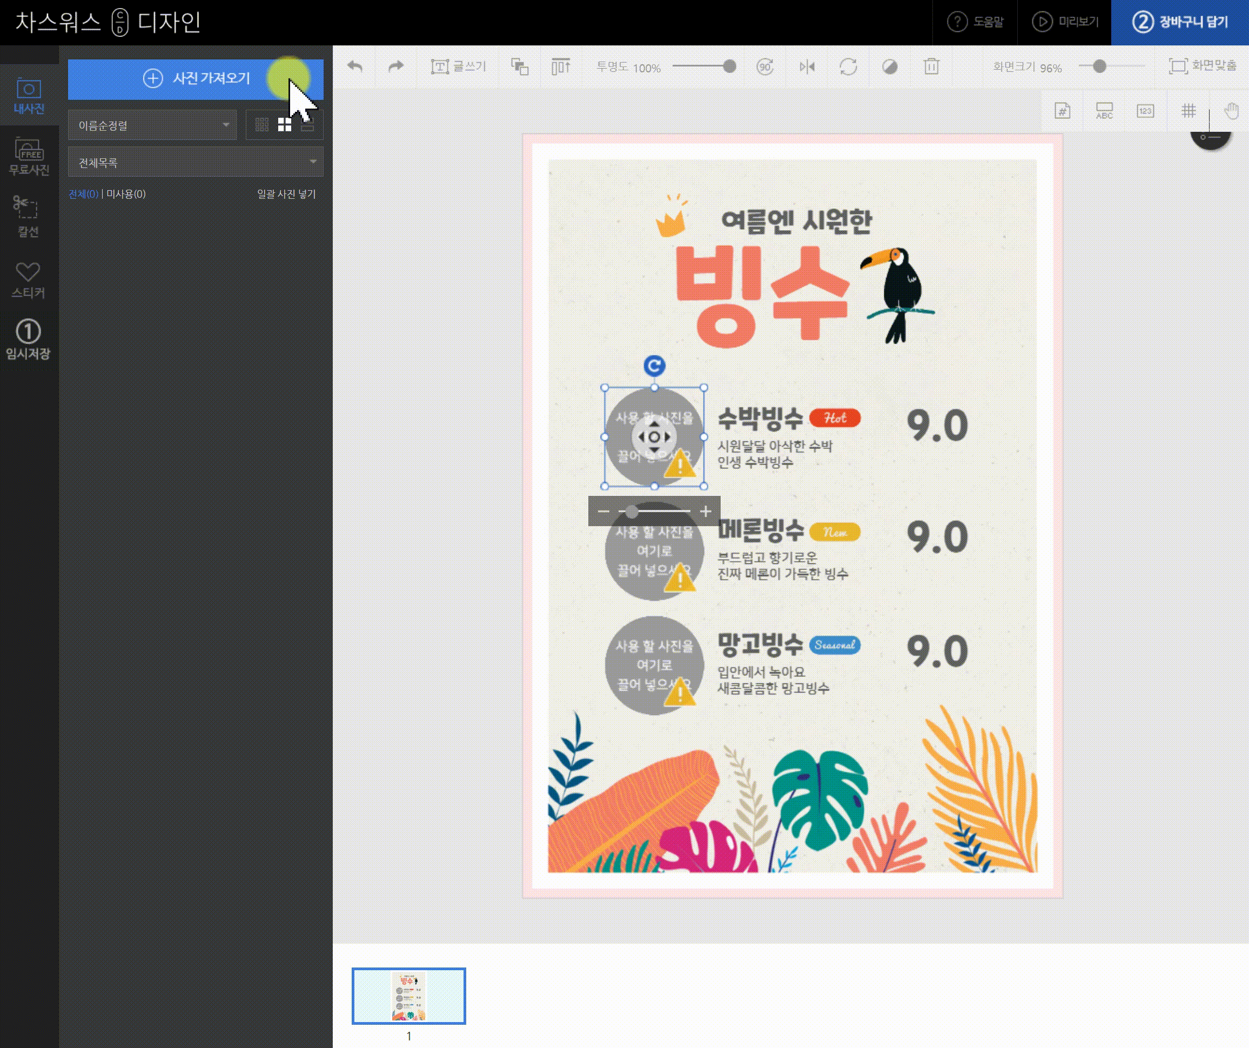Open the 칼선 sidebar tab

[x=29, y=217]
